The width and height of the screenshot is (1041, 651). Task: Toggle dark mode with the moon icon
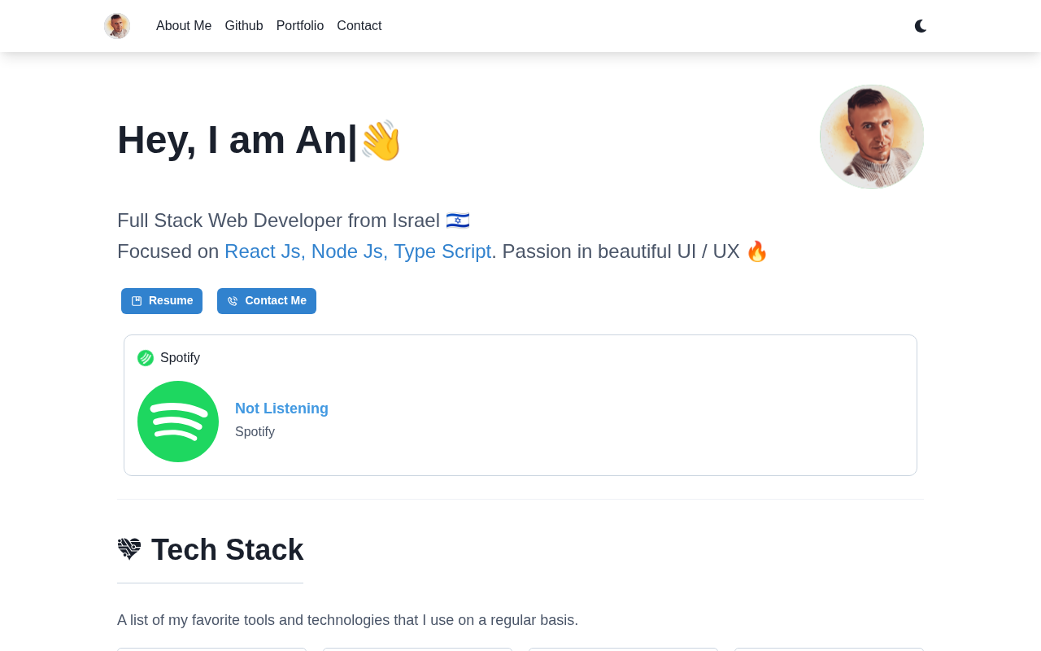click(921, 26)
